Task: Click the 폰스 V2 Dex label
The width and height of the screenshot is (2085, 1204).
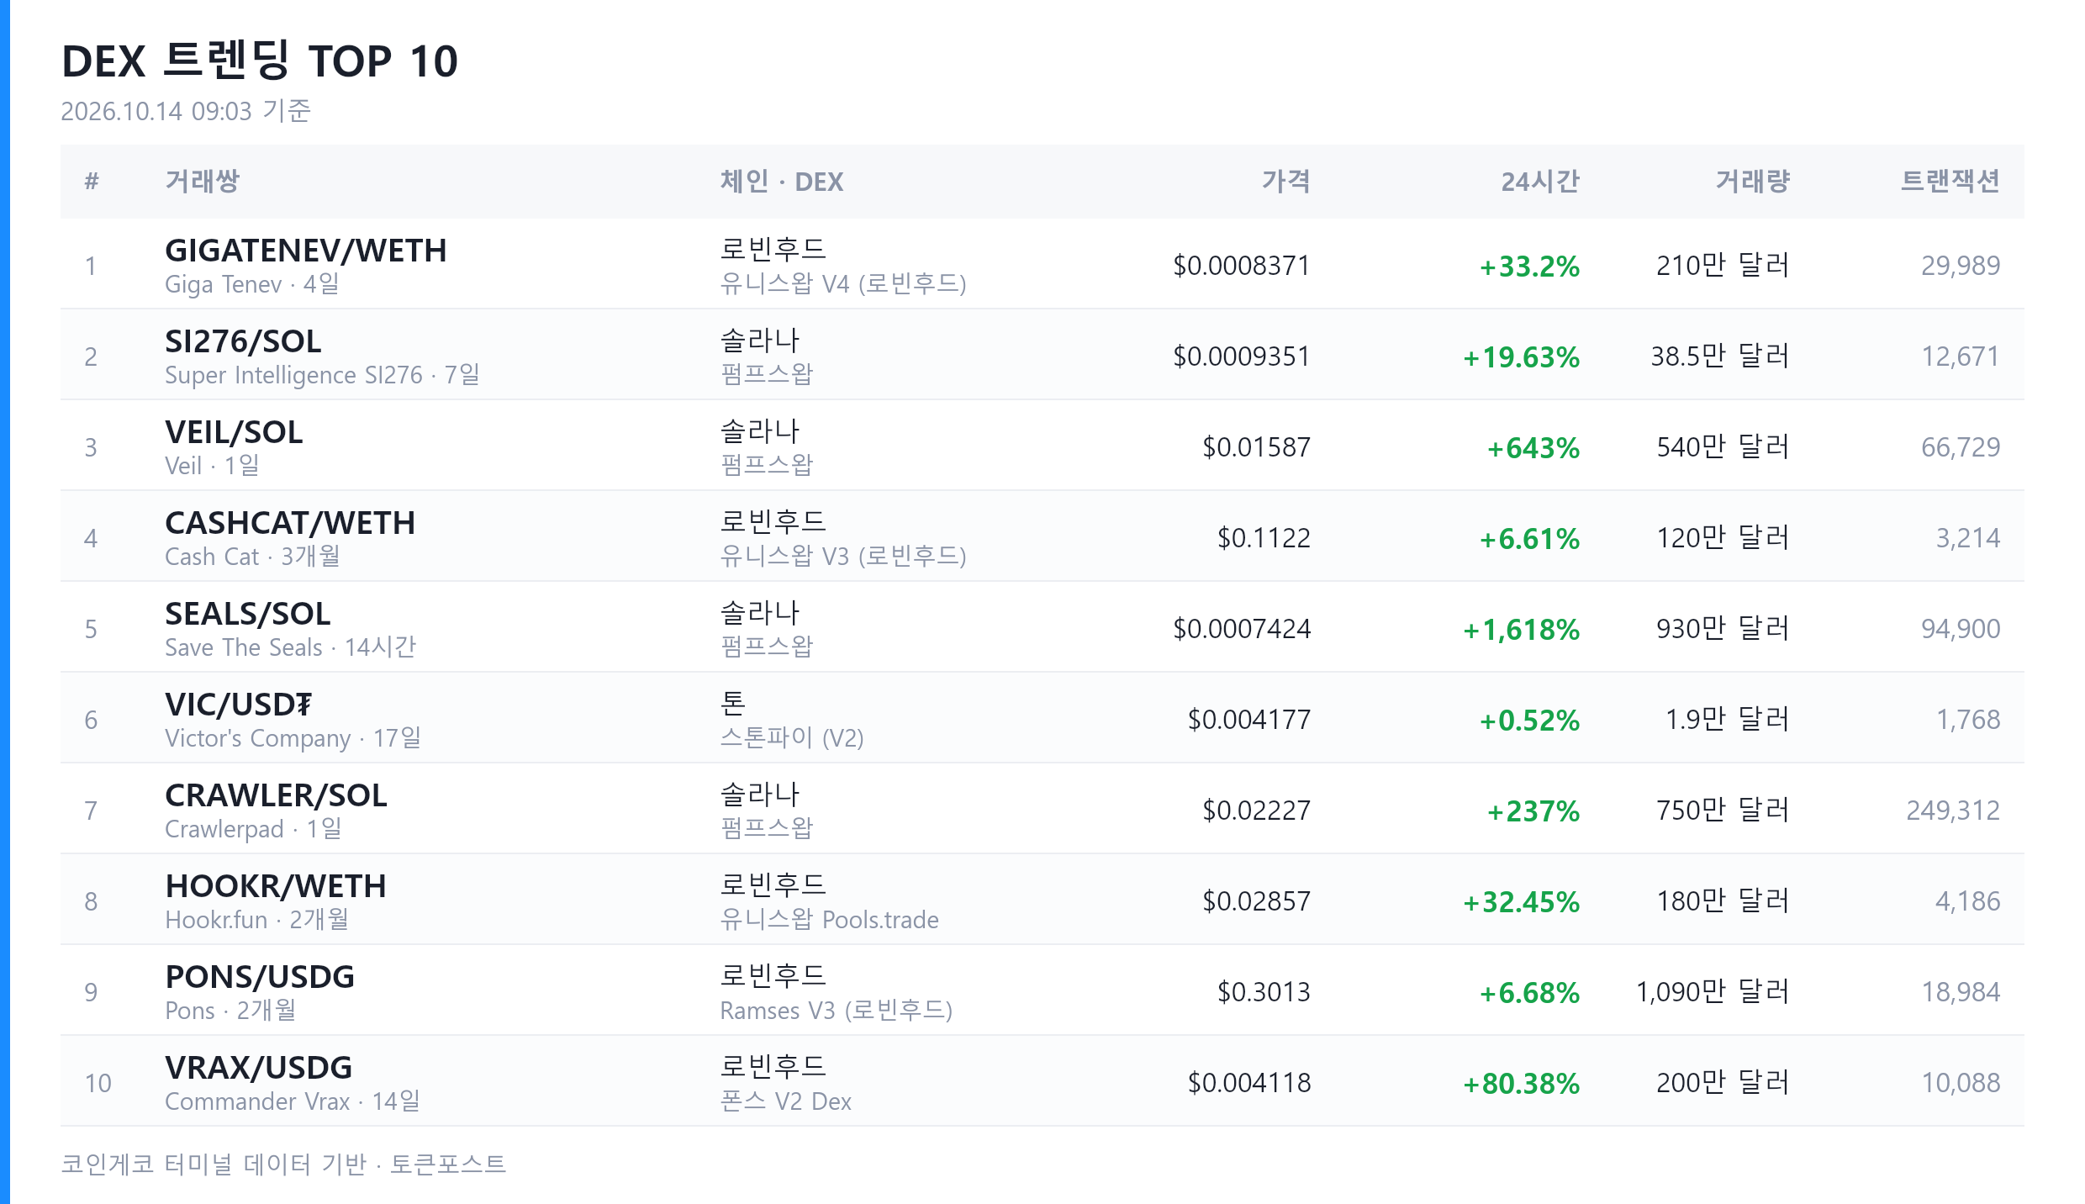Action: coord(785,1101)
